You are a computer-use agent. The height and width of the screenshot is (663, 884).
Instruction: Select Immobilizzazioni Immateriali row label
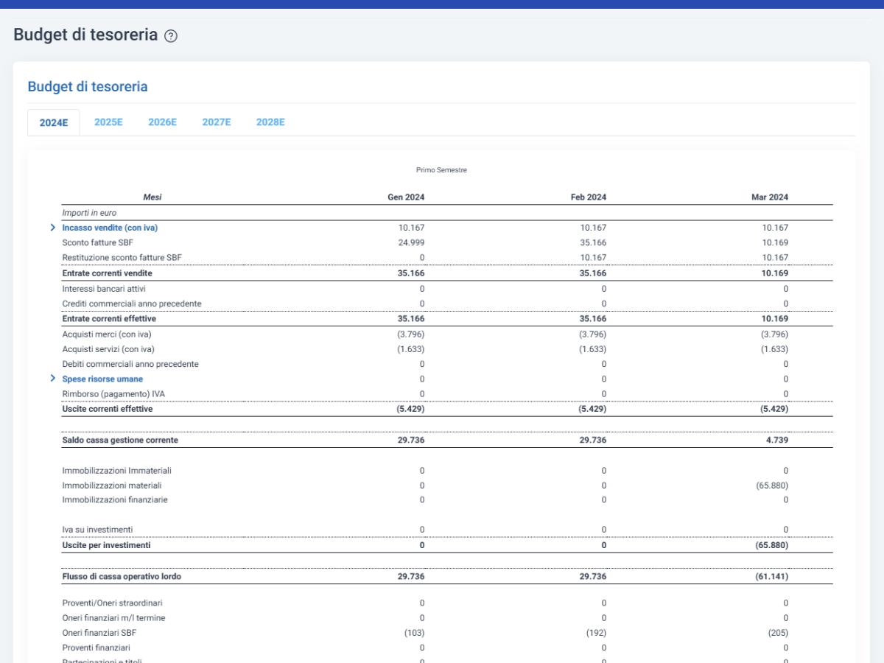pyautogui.click(x=116, y=470)
